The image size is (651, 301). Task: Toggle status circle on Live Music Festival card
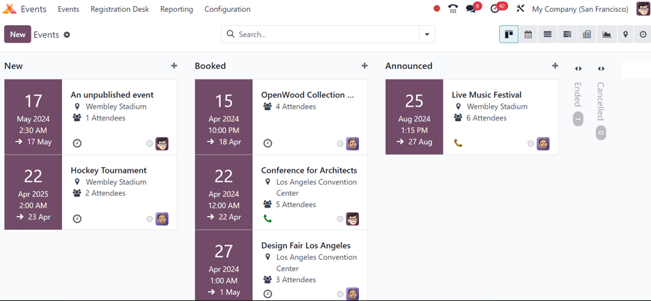click(x=530, y=144)
